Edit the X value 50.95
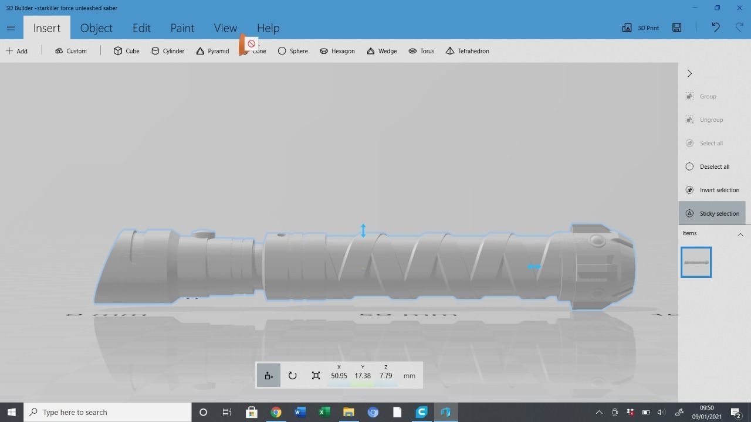This screenshot has height=422, width=751. pyautogui.click(x=339, y=376)
